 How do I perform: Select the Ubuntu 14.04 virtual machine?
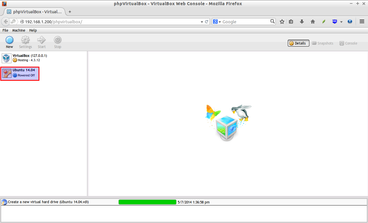coord(20,74)
